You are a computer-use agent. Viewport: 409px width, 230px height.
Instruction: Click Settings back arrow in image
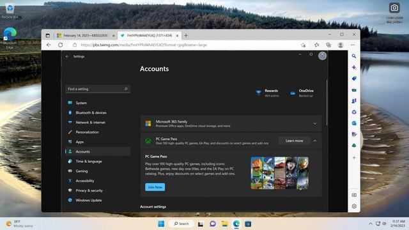coord(67,56)
